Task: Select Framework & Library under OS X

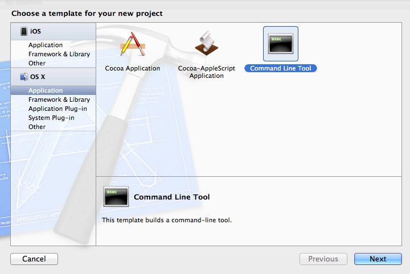Action: pos(59,99)
